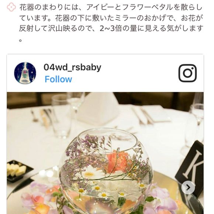The height and width of the screenshot is (214, 214).
Task: Advance to next photo with arrow
Action: coord(188,187)
